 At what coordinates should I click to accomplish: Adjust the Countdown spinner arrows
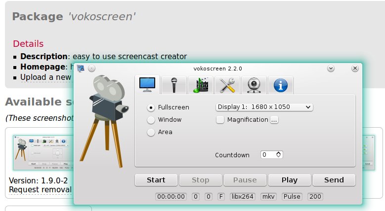(x=278, y=154)
